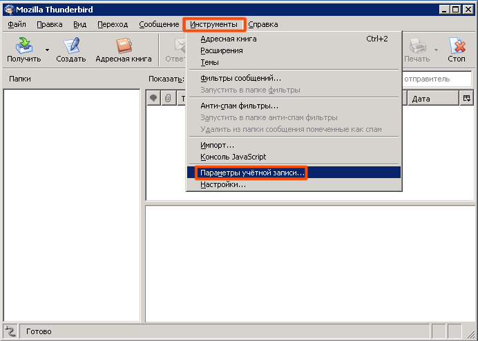478x341 pixels.
Task: Sort messages by Дата column header
Action: [x=433, y=99]
